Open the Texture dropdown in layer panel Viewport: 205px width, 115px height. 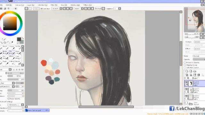coord(199,42)
